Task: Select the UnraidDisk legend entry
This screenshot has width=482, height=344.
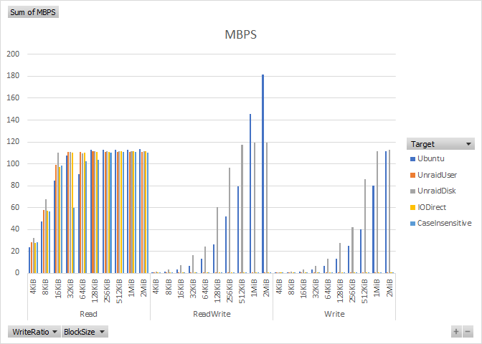Action: coord(437,191)
